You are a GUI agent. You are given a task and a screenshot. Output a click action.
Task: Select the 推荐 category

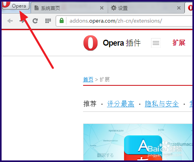[x=90, y=104]
